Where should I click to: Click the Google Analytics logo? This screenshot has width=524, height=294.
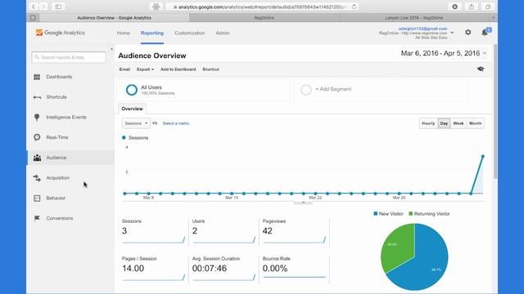click(x=60, y=33)
